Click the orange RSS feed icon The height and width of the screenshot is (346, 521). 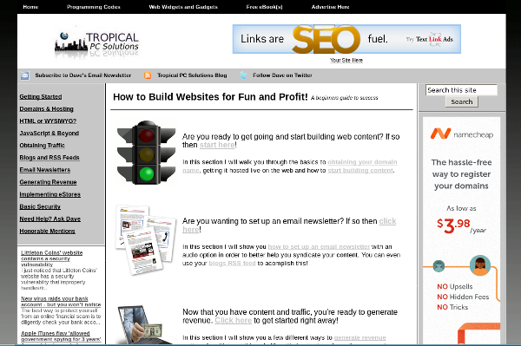148,75
